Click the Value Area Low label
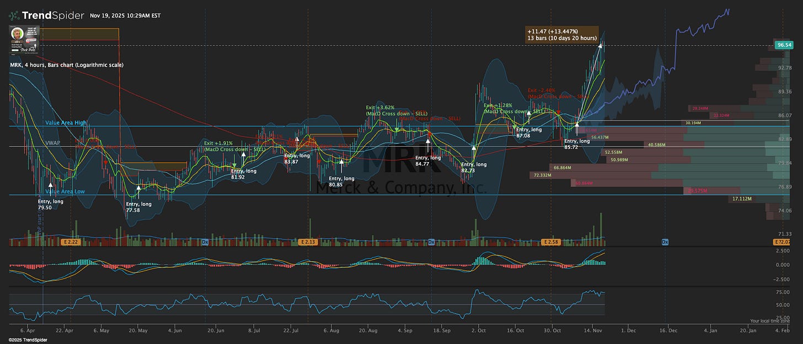 point(65,191)
